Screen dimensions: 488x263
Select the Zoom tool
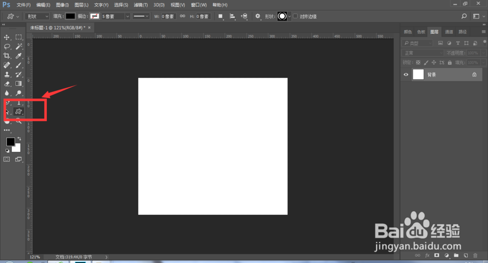(x=19, y=121)
